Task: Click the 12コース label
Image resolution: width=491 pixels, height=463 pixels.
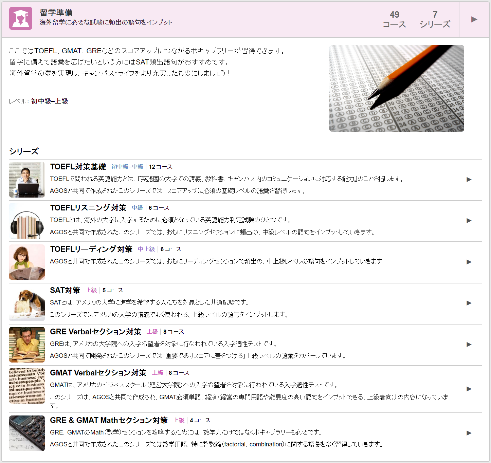Action: 161,167
